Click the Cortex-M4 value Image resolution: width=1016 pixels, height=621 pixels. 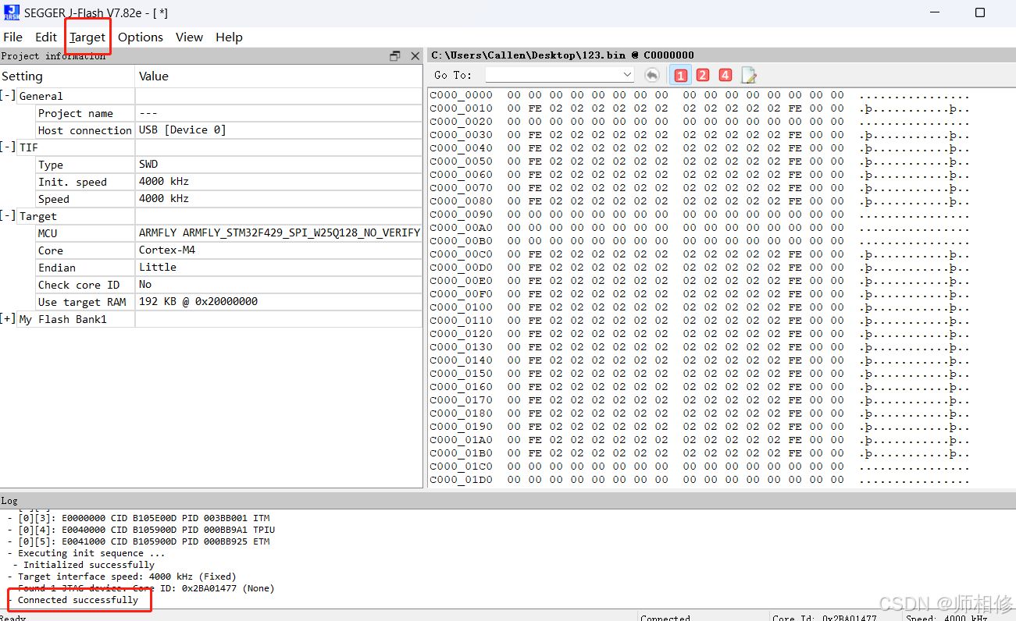167,250
